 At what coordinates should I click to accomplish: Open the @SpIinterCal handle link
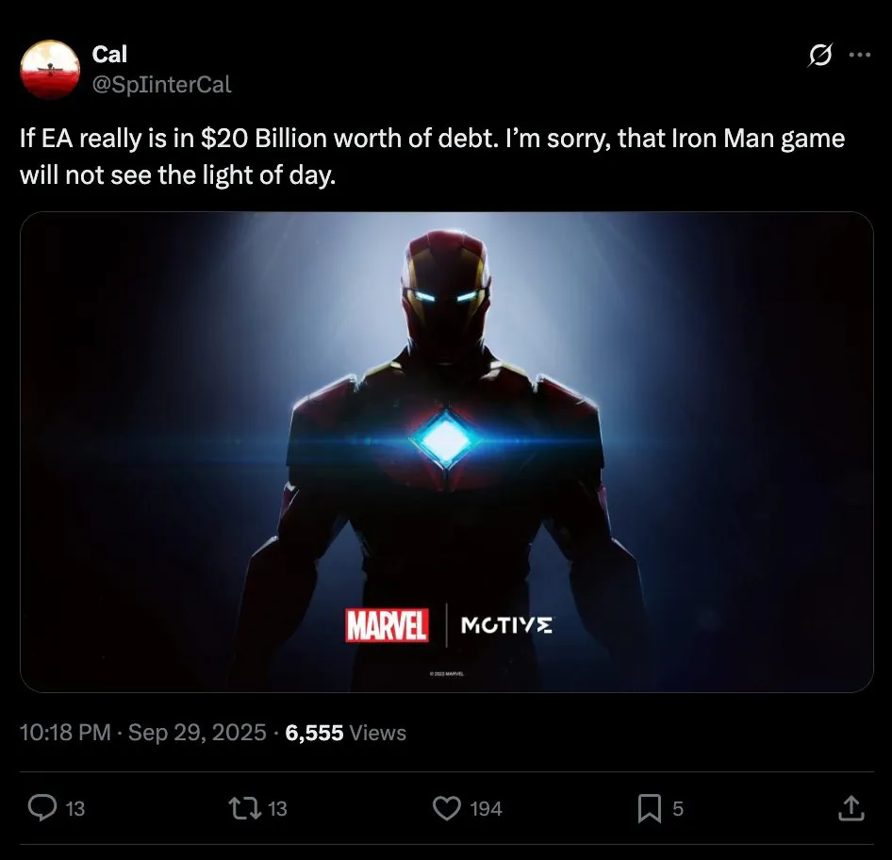pos(161,85)
